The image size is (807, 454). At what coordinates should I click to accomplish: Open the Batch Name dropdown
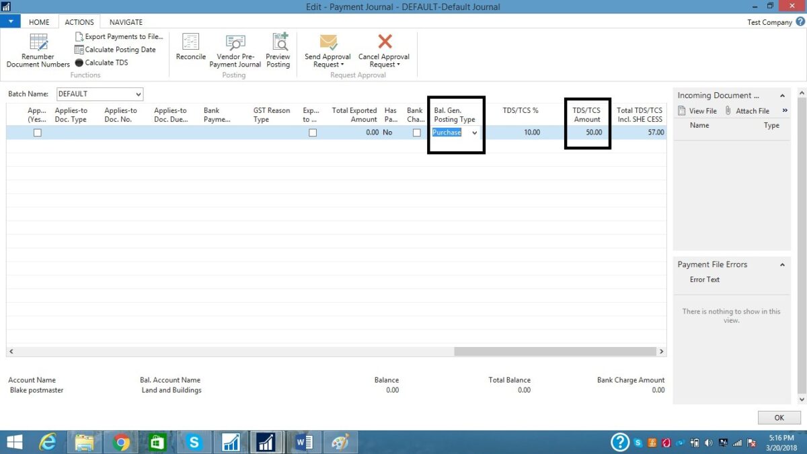[138, 94]
